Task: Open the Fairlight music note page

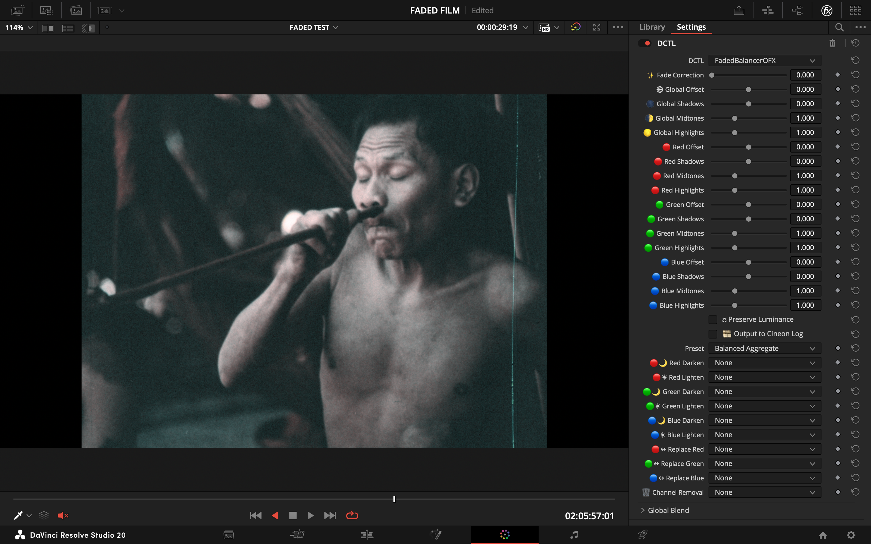Action: point(574,535)
